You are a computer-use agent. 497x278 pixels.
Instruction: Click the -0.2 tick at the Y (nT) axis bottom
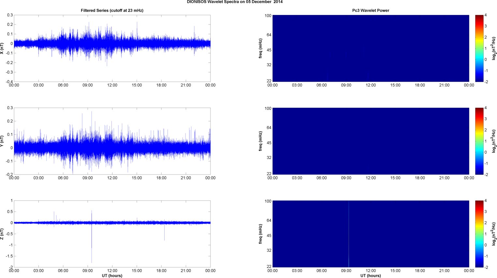click(x=9, y=174)
